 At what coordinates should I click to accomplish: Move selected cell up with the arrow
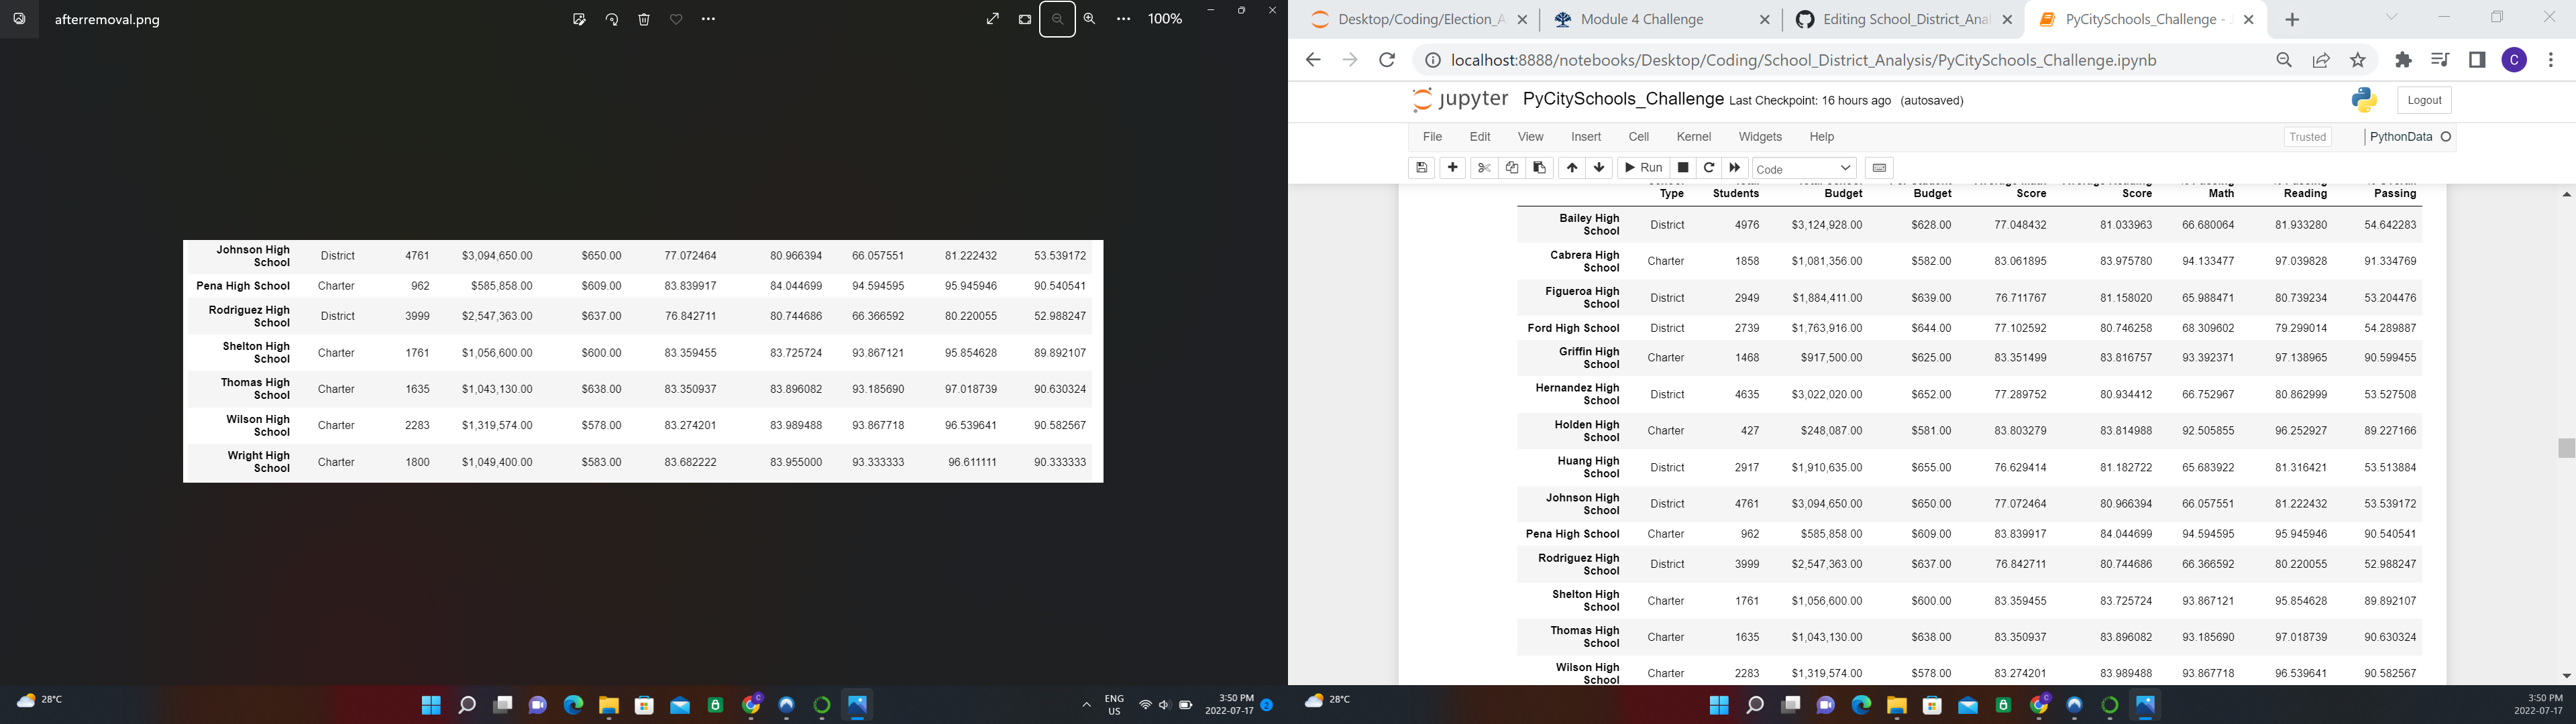click(x=1572, y=168)
